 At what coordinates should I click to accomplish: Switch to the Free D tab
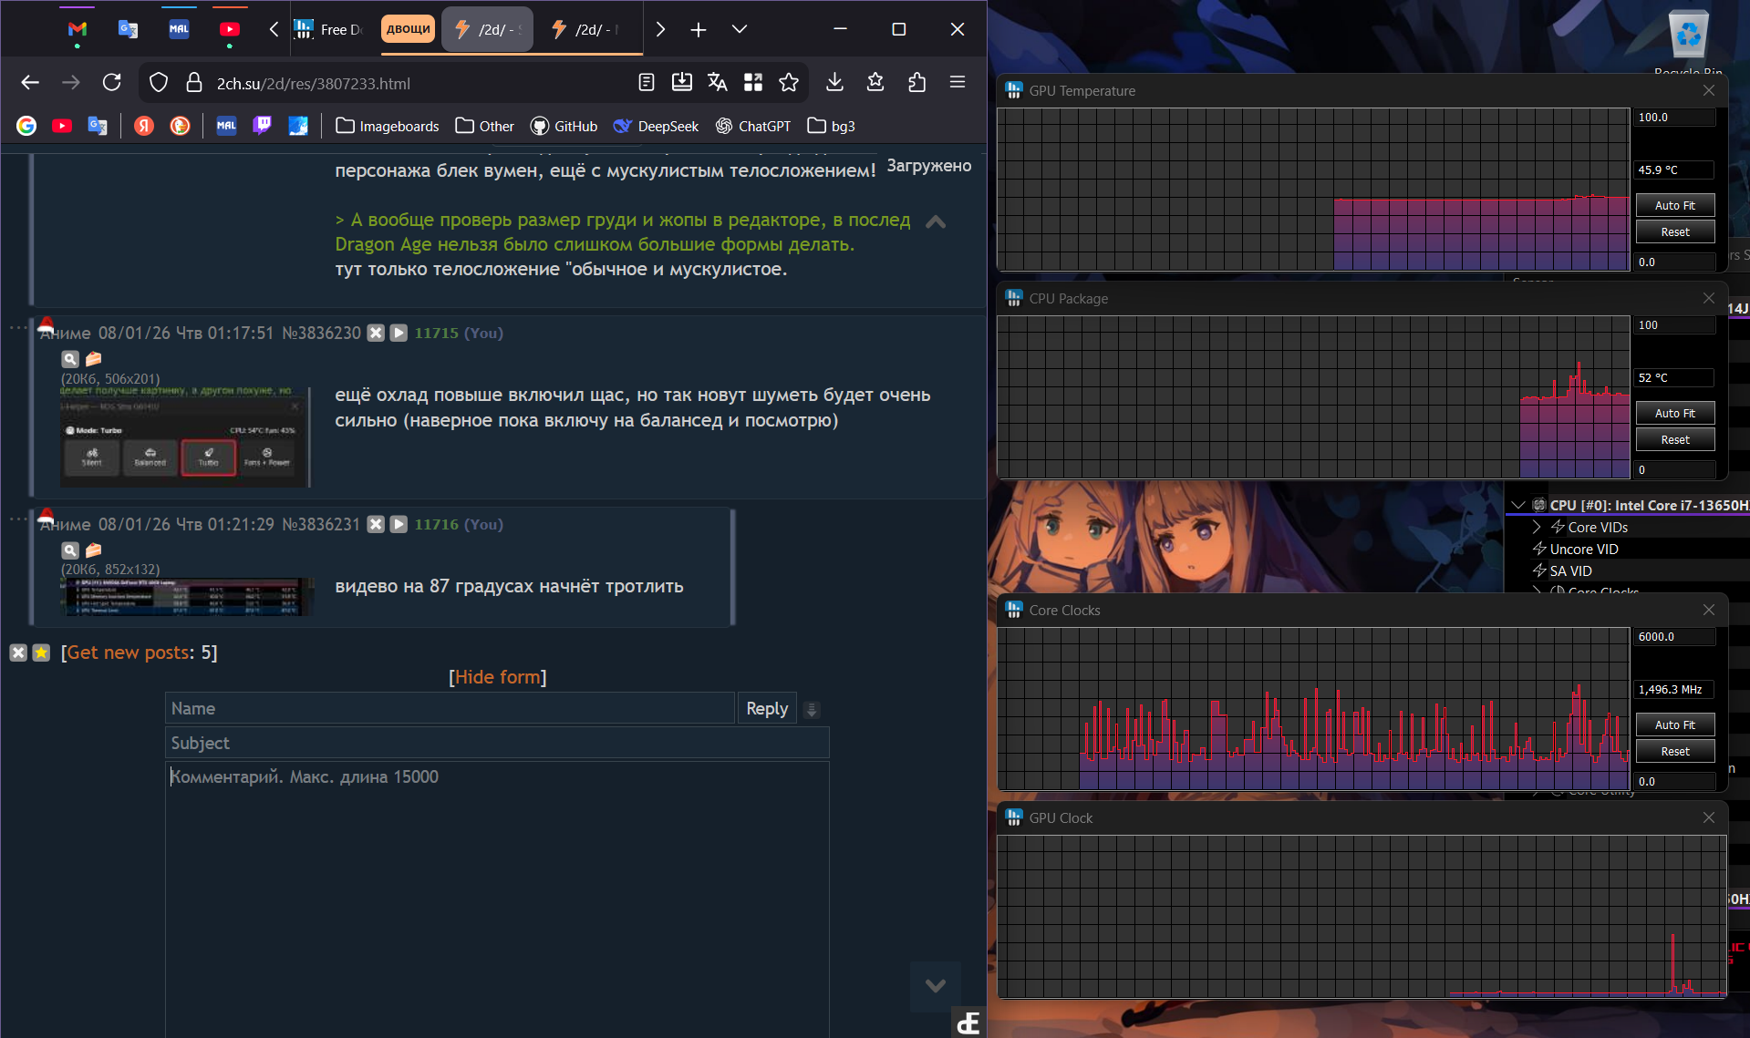pyautogui.click(x=330, y=29)
